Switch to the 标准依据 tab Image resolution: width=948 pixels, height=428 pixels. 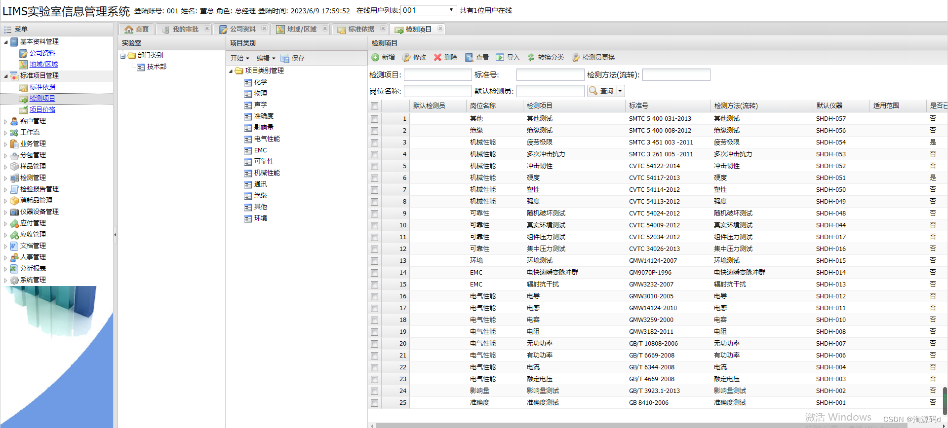359,29
